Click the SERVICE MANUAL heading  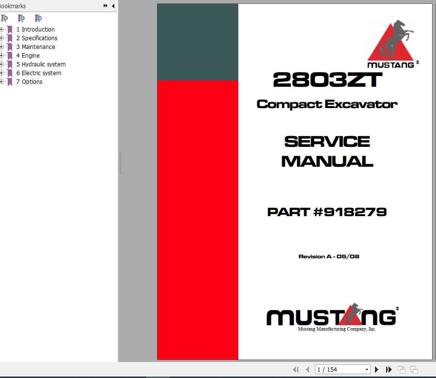(x=327, y=152)
